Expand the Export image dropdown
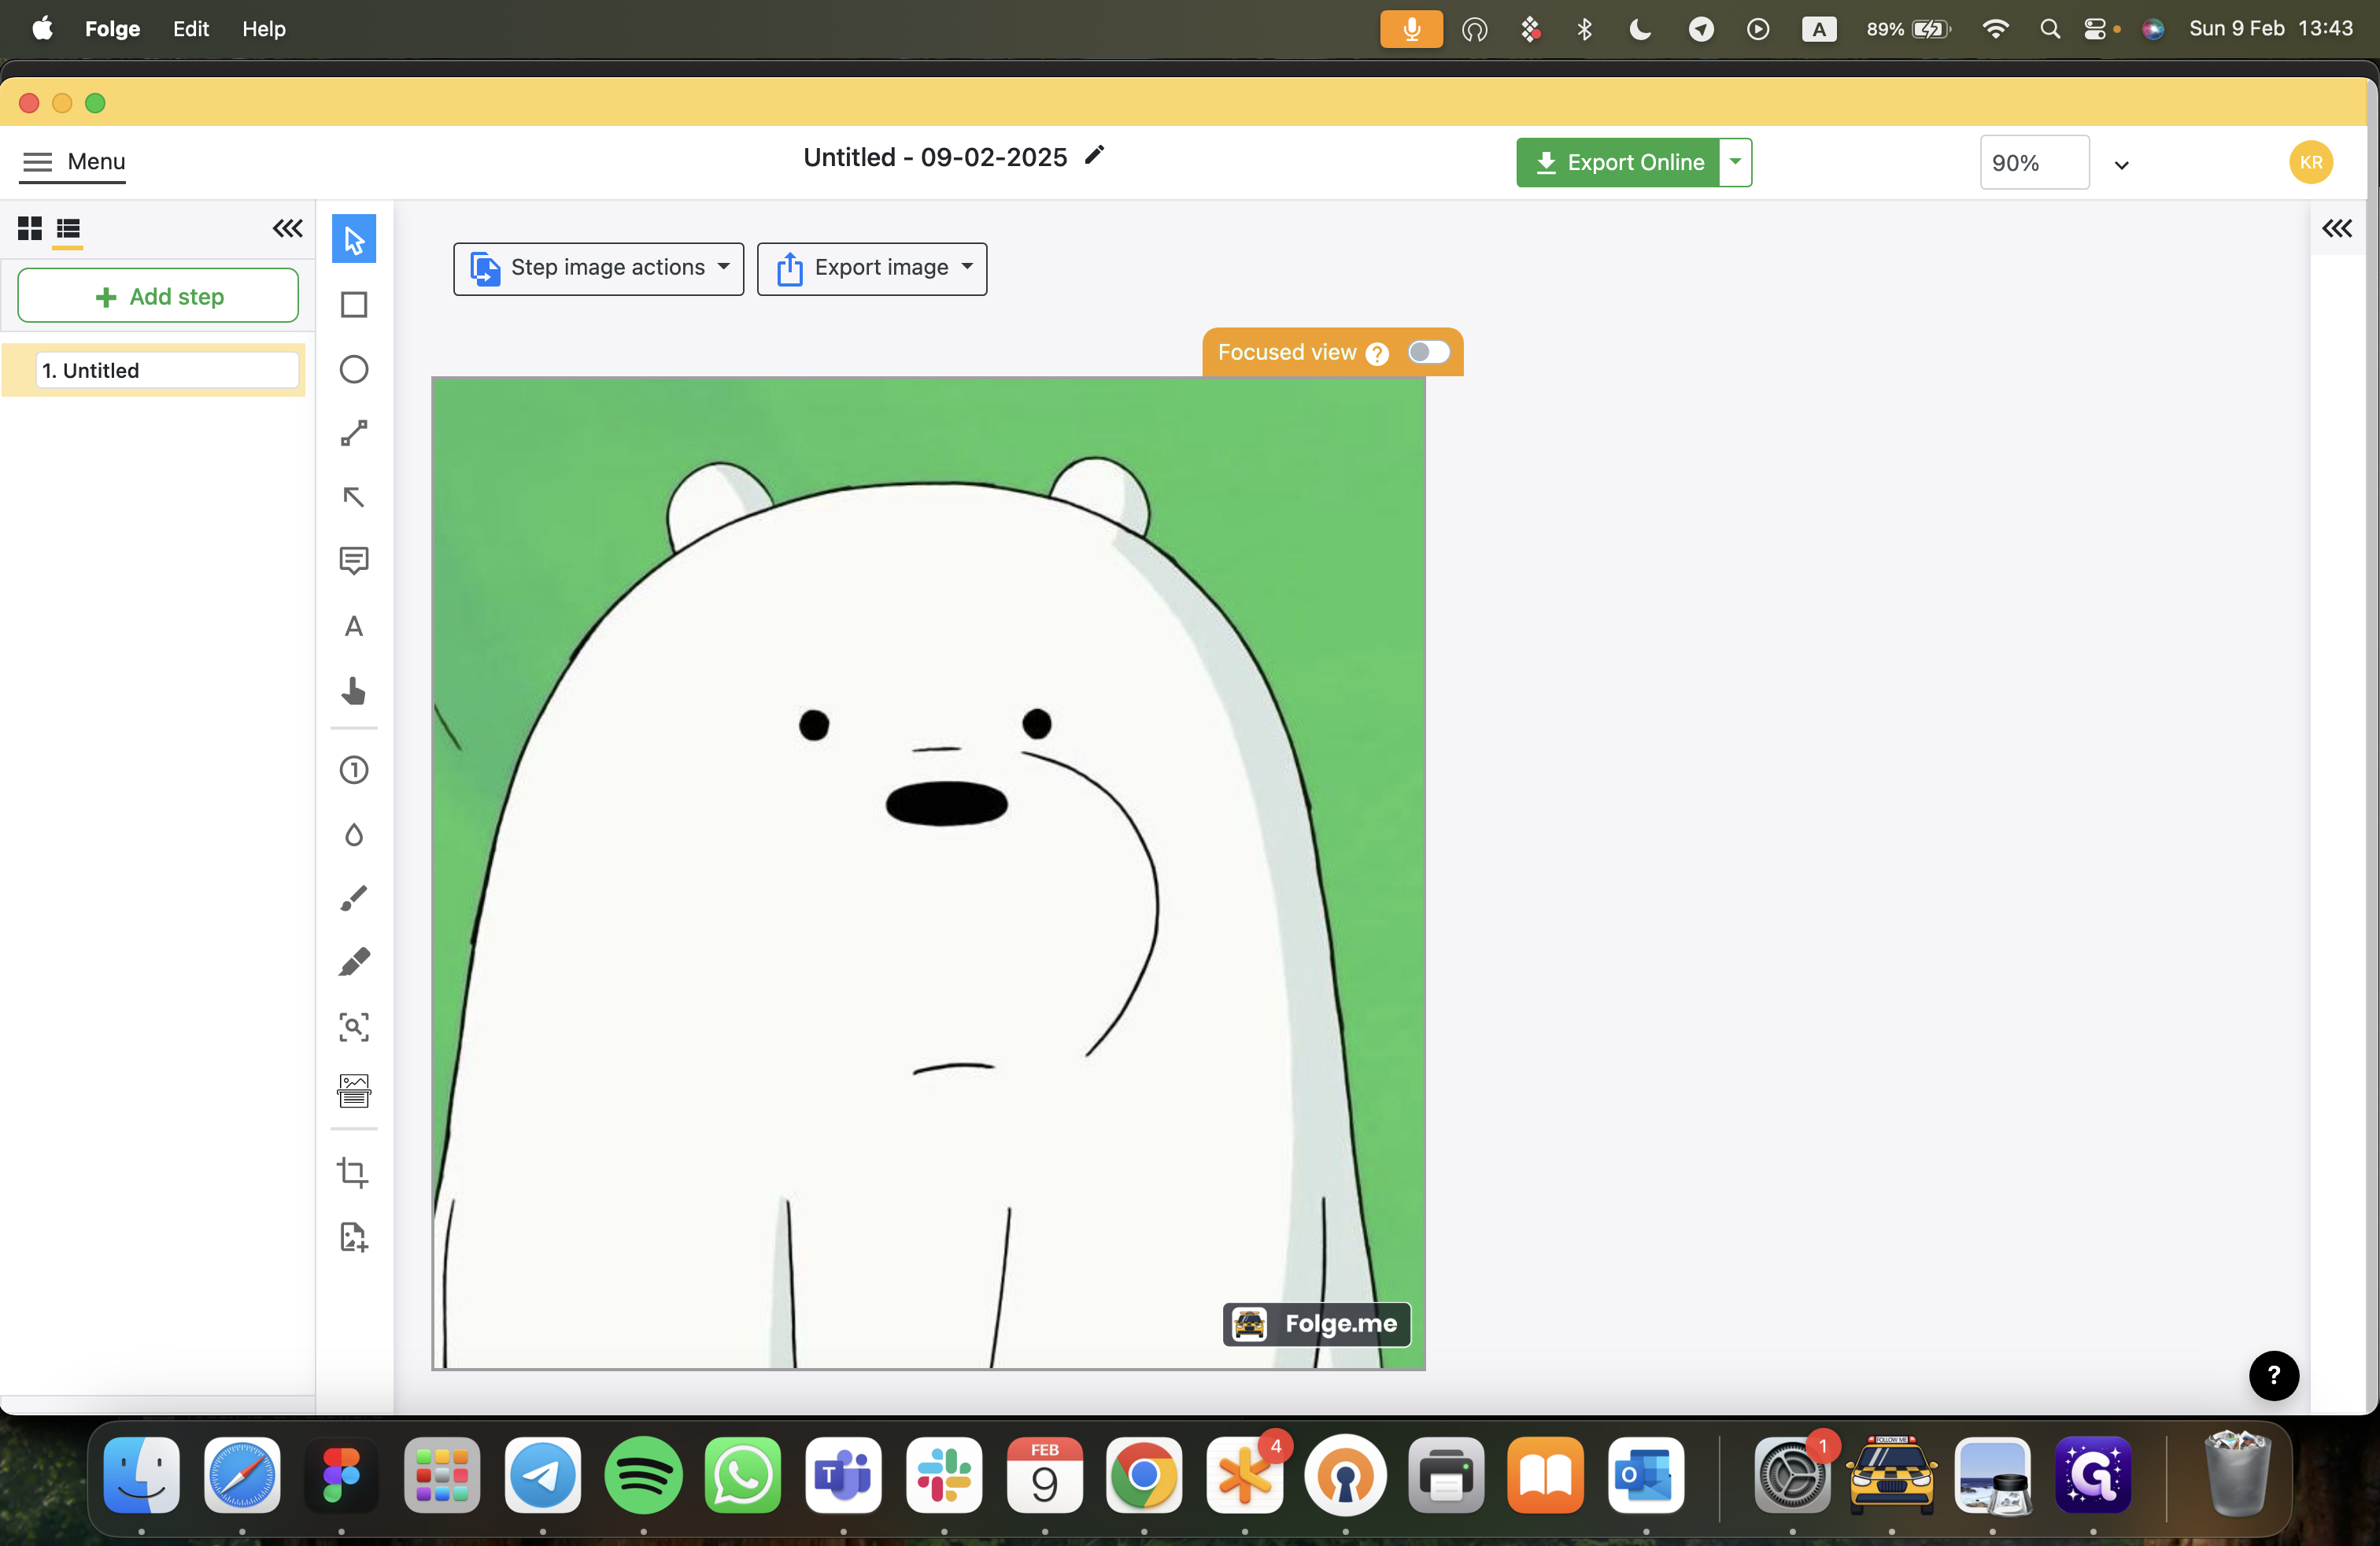The height and width of the screenshot is (1546, 2380). click(x=872, y=268)
